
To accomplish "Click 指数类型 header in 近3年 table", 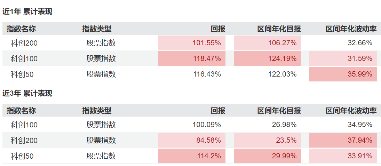I will tap(97, 111).
